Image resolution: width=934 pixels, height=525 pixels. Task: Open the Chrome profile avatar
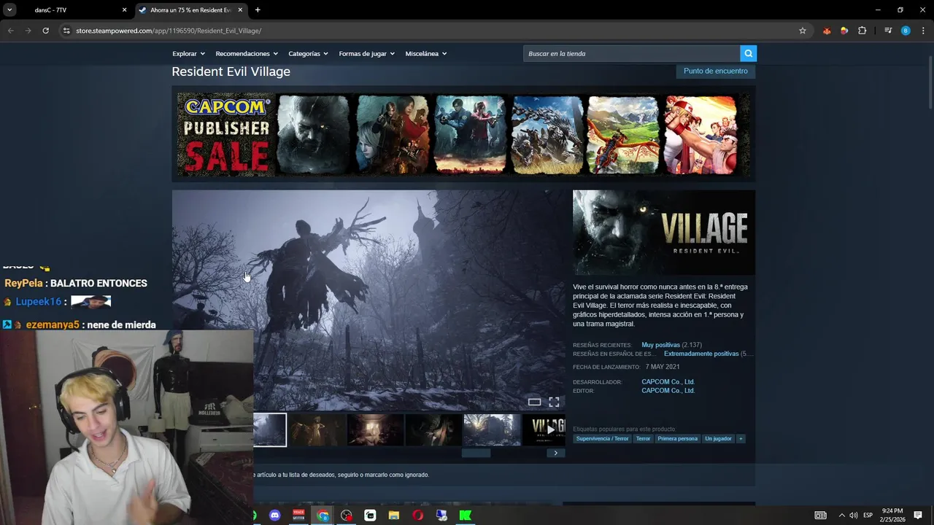[x=906, y=31]
